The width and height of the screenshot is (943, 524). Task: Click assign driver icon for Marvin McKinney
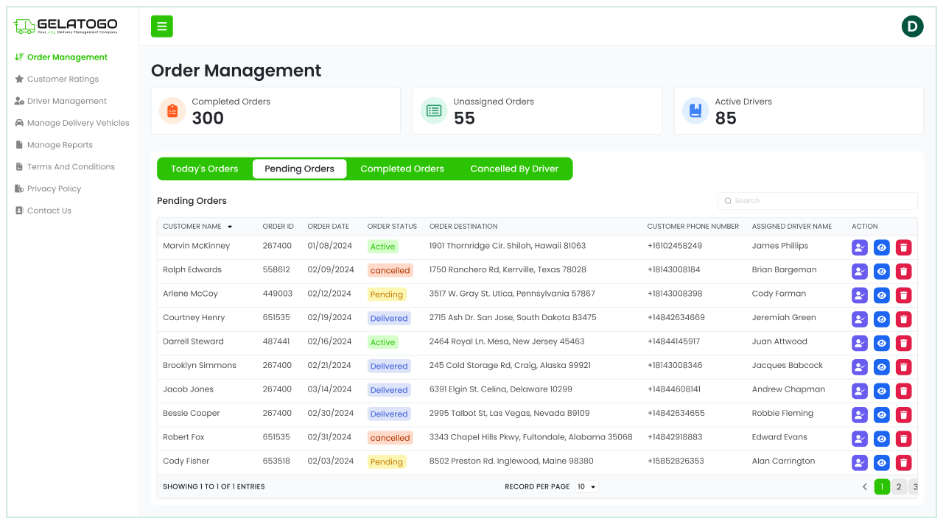(x=859, y=248)
